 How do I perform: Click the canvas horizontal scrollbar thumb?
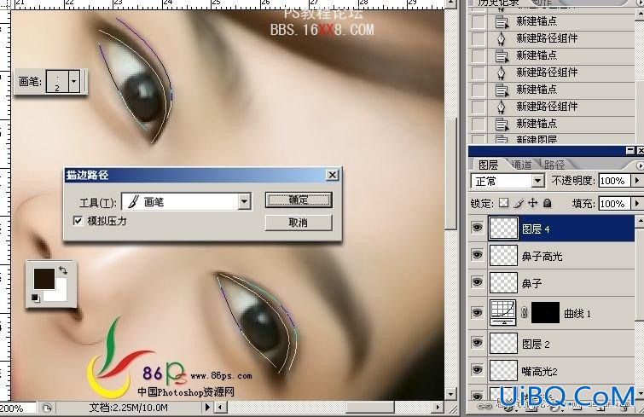pyautogui.click(x=370, y=407)
